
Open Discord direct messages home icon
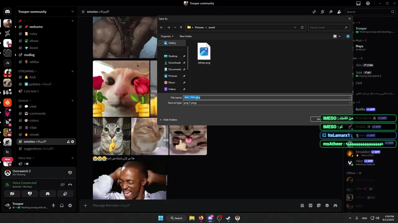[x=7, y=12]
